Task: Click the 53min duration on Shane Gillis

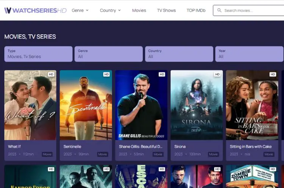Action: pos(139,154)
